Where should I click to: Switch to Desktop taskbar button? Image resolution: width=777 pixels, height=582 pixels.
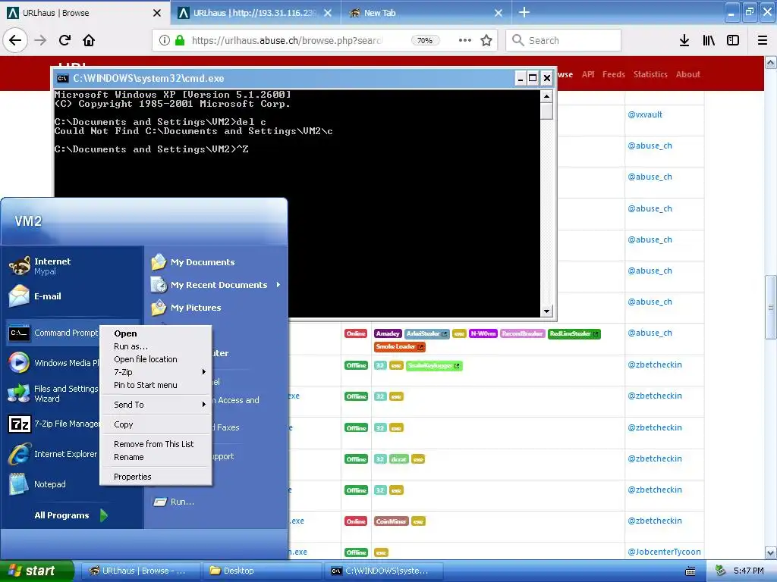(262, 571)
